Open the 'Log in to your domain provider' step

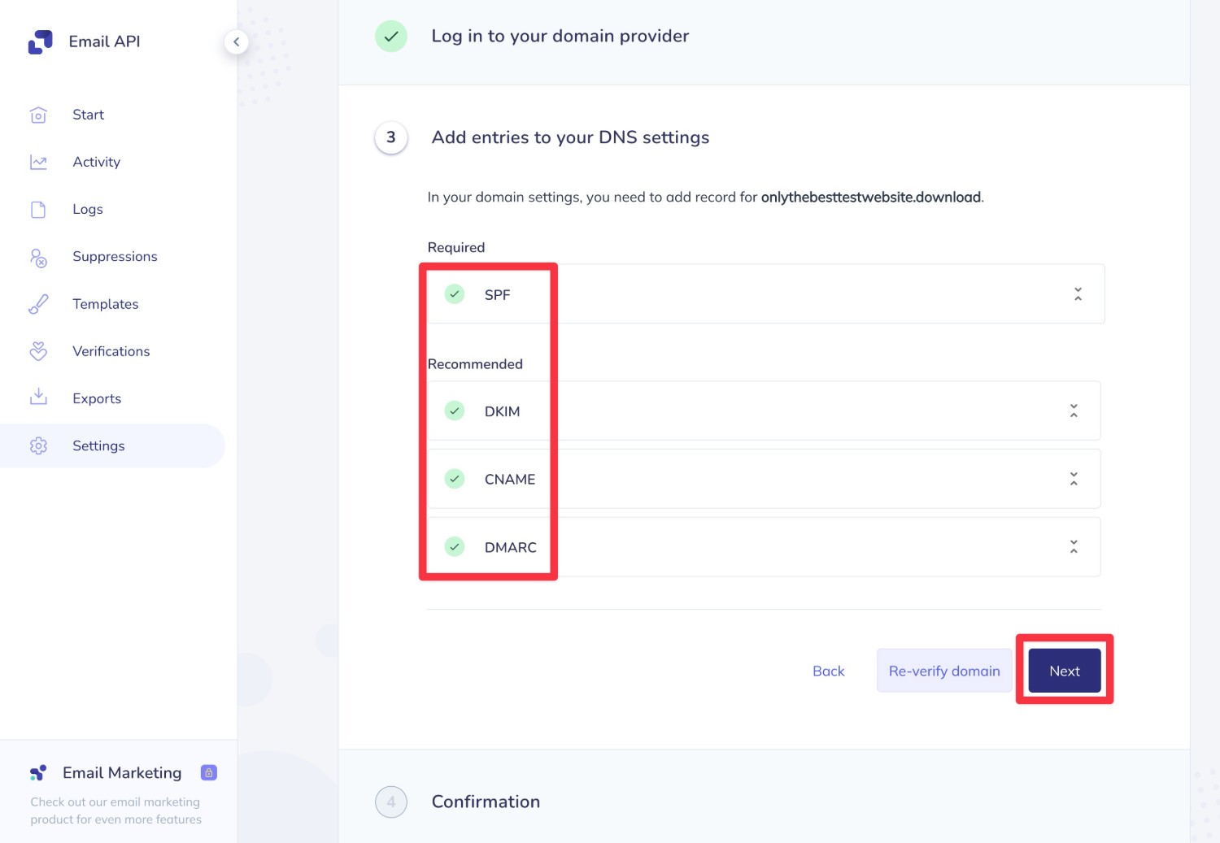560,36
